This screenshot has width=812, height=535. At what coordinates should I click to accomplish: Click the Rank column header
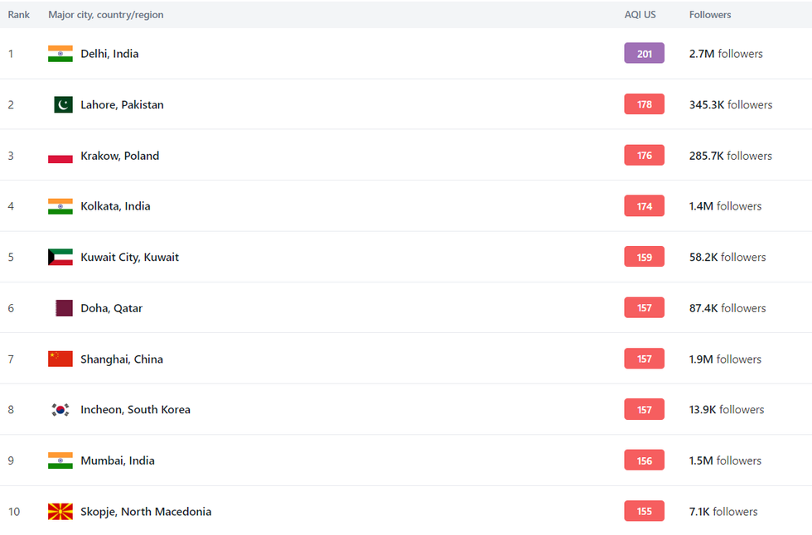click(x=19, y=15)
